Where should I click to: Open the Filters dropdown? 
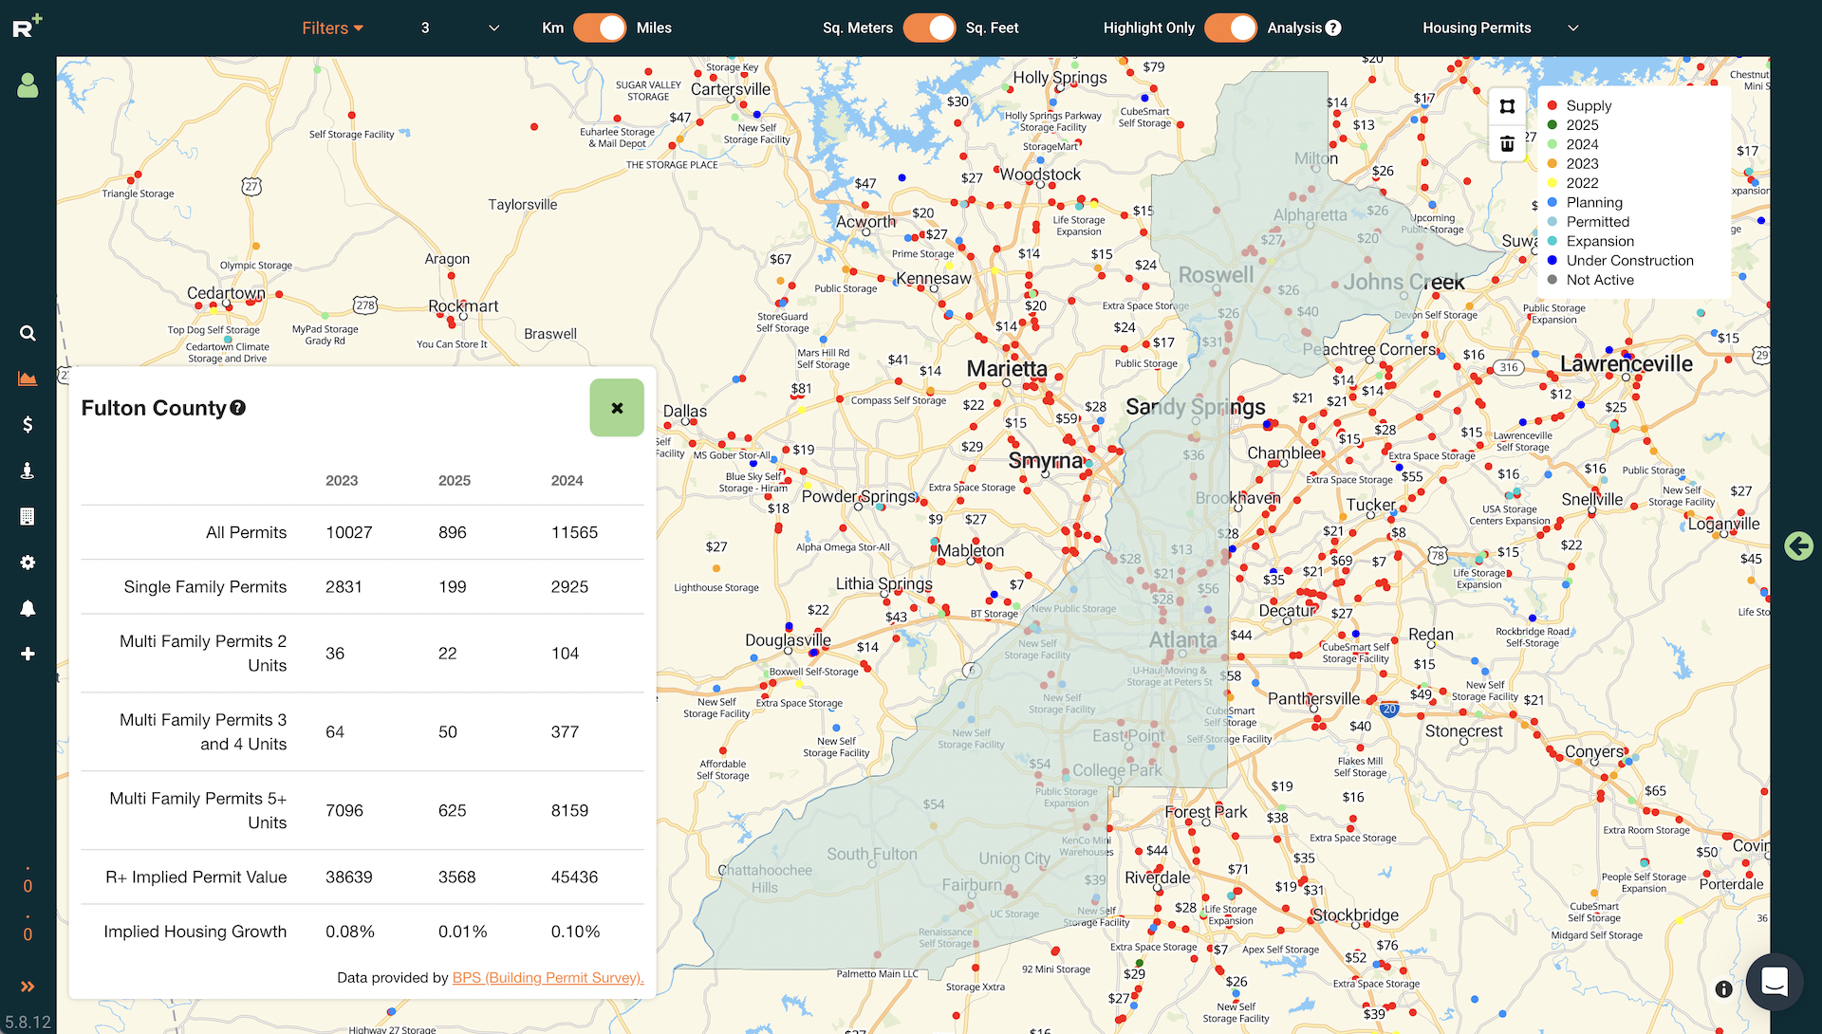click(332, 28)
